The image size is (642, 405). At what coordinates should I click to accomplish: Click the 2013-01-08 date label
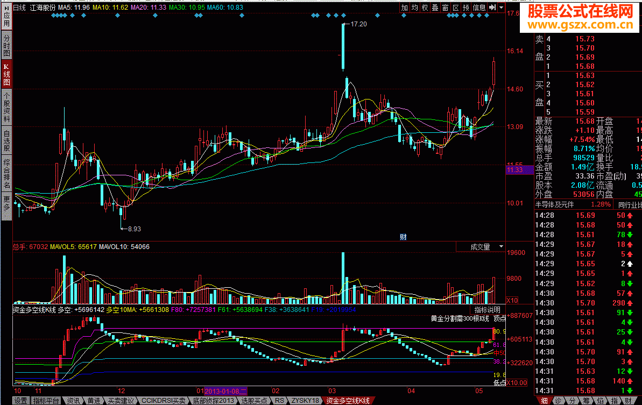[x=225, y=391]
